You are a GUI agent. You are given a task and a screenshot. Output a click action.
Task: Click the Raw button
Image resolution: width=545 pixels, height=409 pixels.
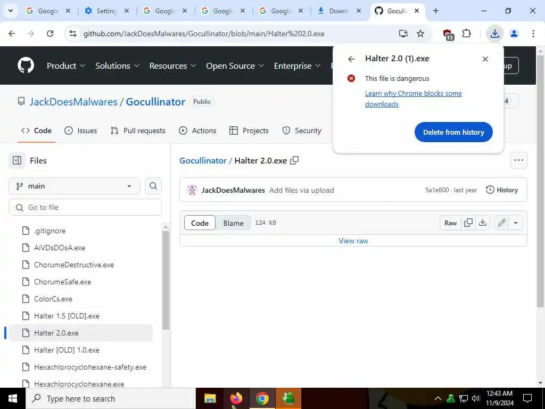(x=450, y=223)
